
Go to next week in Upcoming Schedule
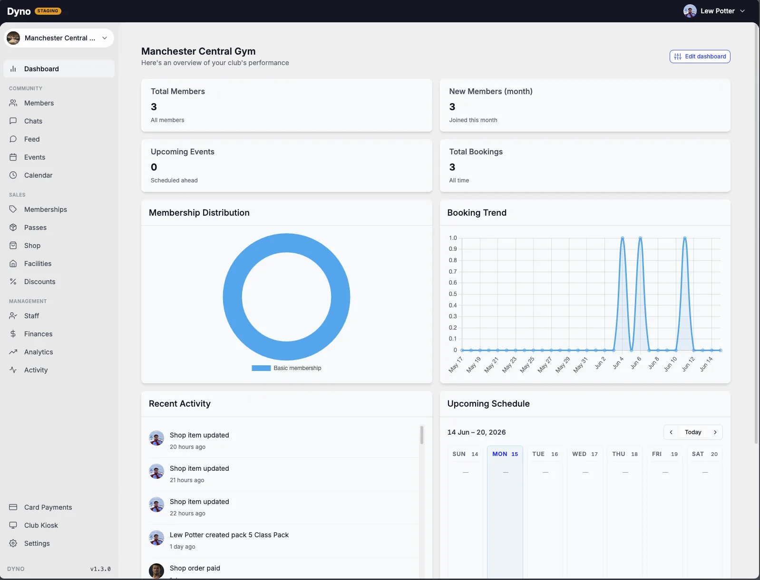(715, 432)
